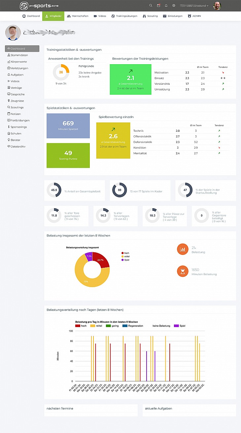Screen dimensions: 241x433
Task: Open the calendar icon in top bar
Action: point(158,6)
